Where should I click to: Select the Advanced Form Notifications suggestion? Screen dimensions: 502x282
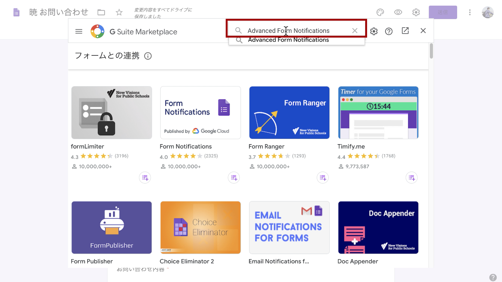coord(296,40)
